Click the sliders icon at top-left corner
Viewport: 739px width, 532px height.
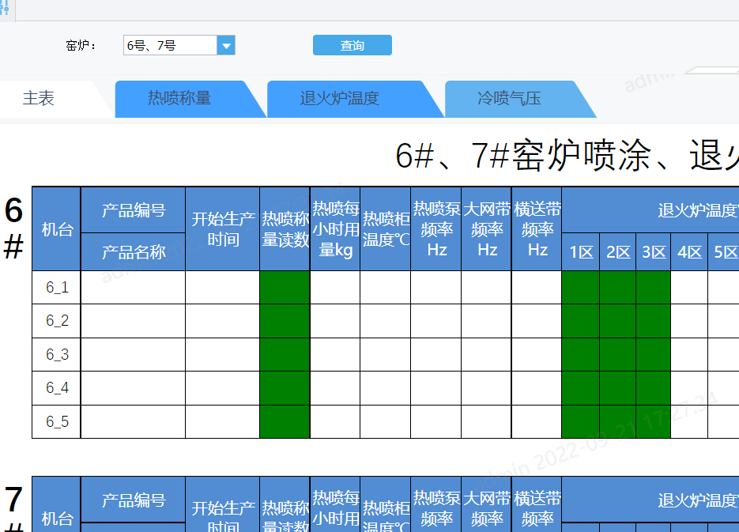[5, 9]
